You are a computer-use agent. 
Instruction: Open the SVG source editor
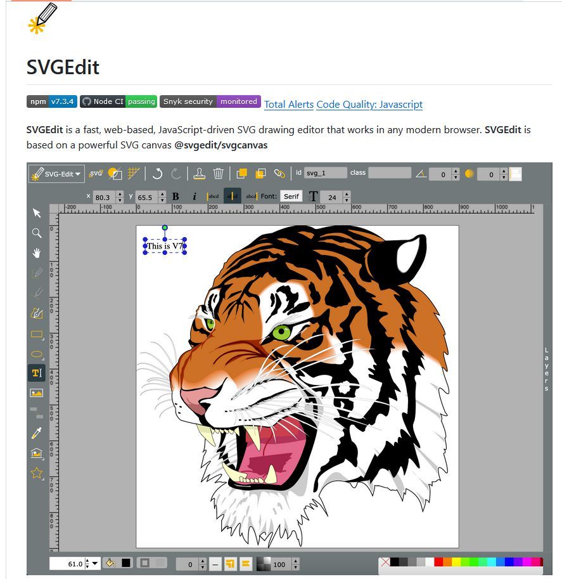click(96, 173)
